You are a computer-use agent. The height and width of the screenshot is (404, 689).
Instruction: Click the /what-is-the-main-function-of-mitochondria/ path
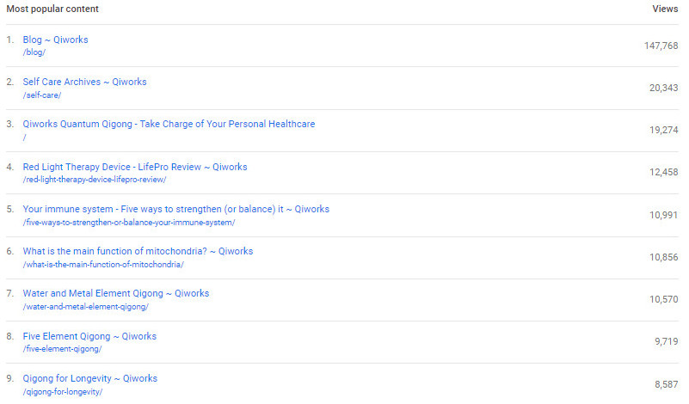(x=103, y=265)
